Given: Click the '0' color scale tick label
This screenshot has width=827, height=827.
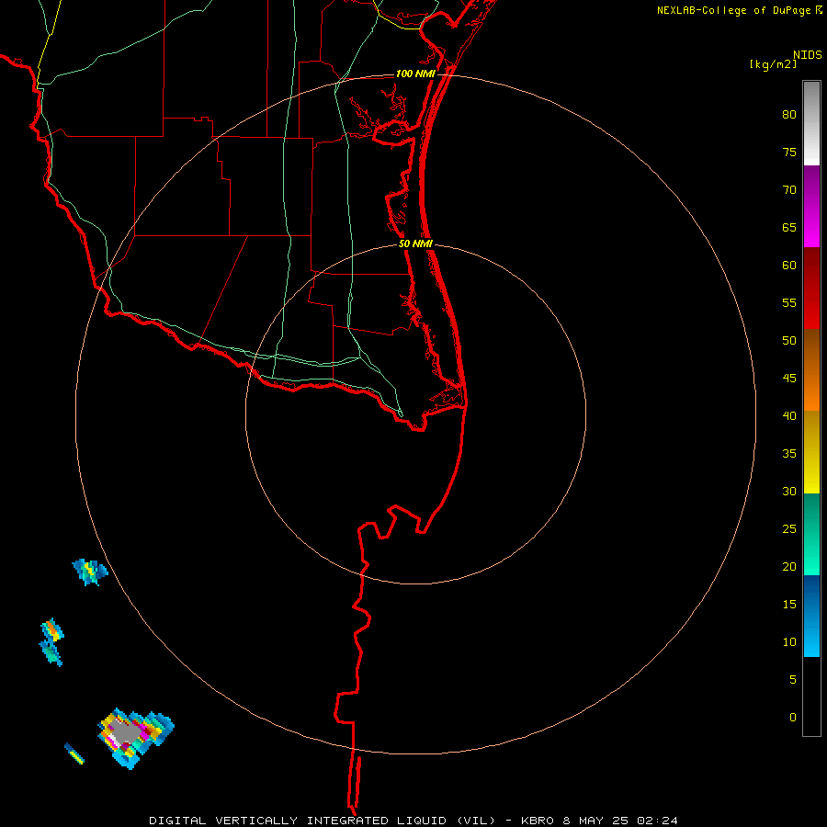Looking at the screenshot, I should (x=793, y=718).
